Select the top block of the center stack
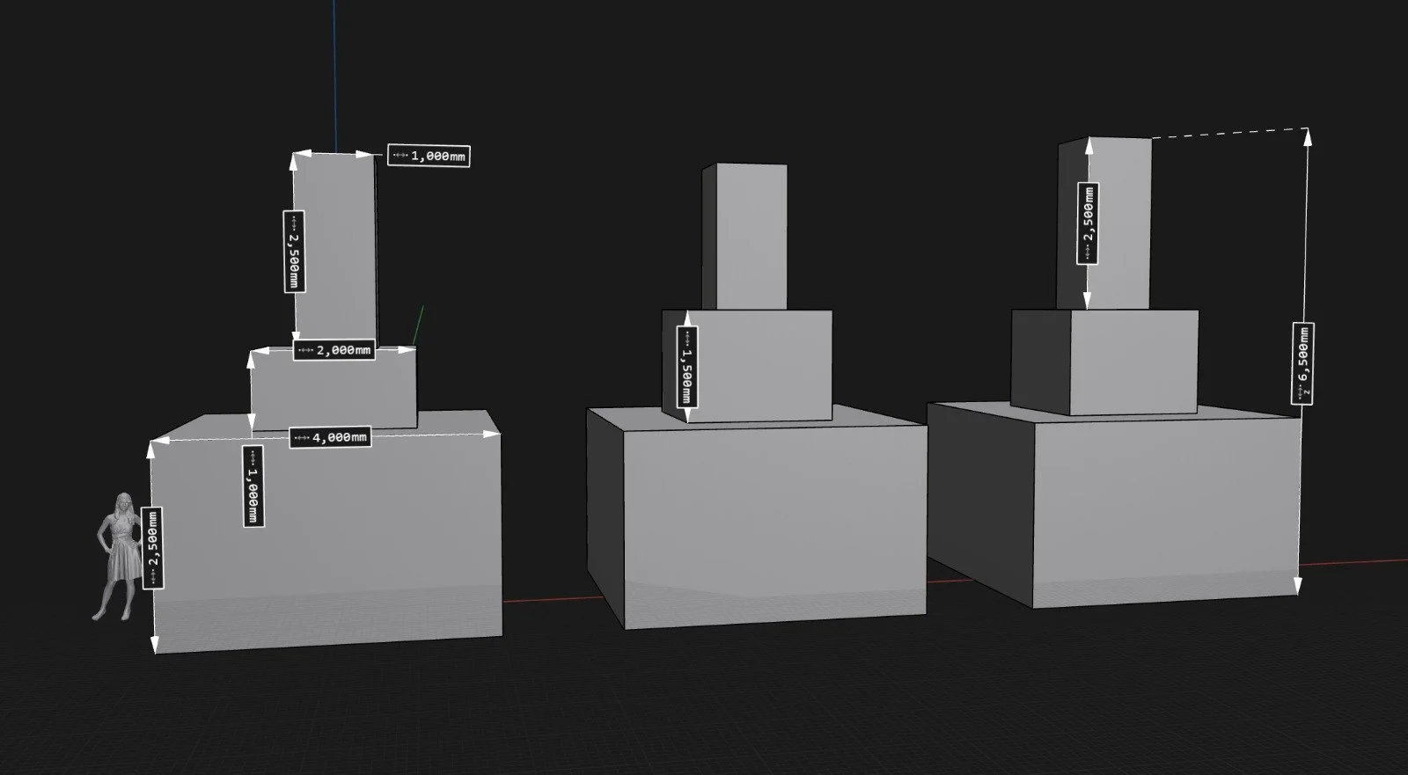This screenshot has height=775, width=1408. (744, 237)
